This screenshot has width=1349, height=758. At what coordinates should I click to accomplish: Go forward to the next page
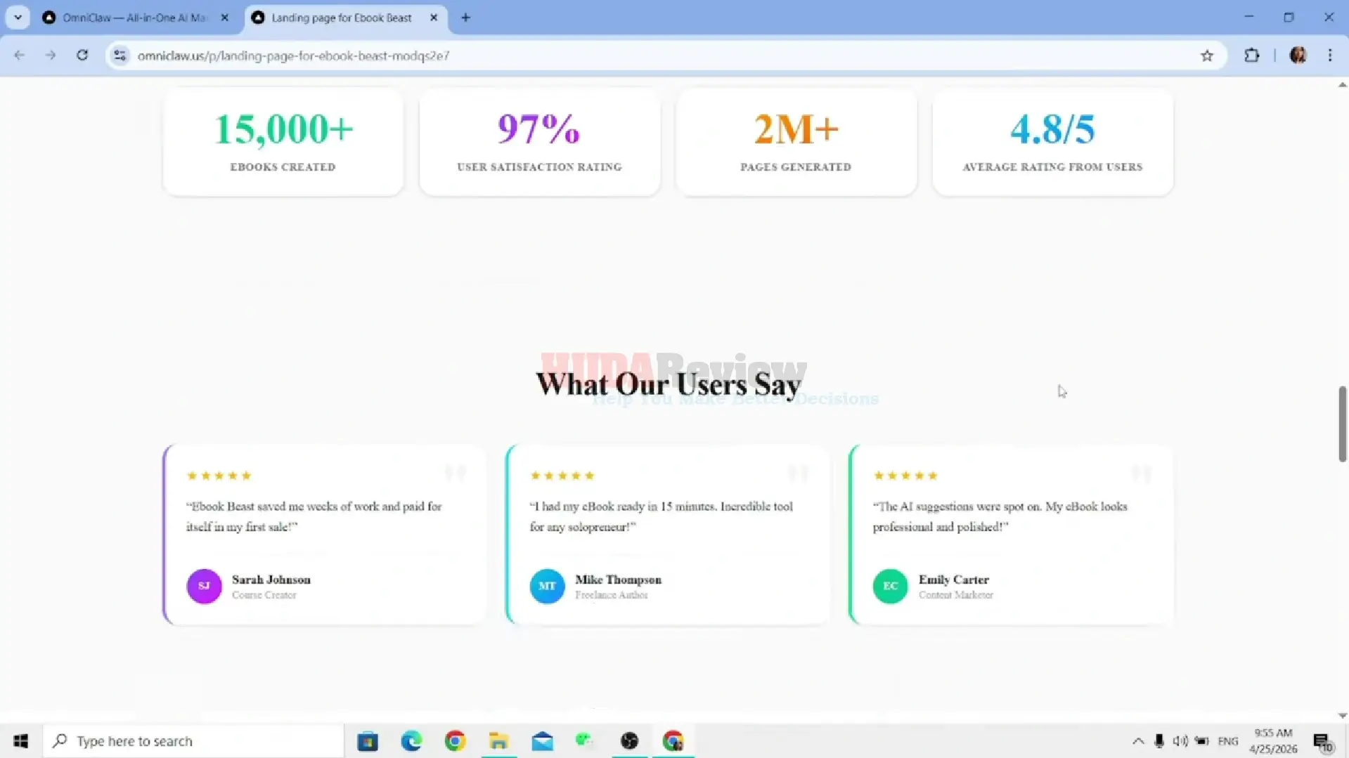point(51,55)
